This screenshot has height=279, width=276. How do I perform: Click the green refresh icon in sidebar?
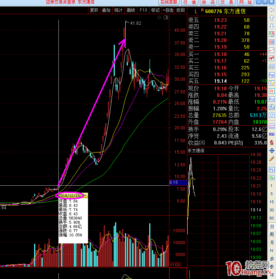271,178
